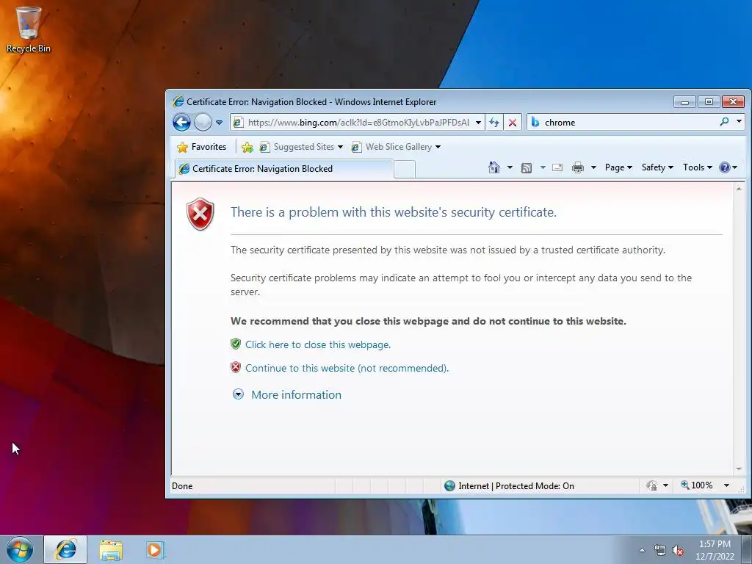Open the Windows Start button
The image size is (752, 564).
20,549
